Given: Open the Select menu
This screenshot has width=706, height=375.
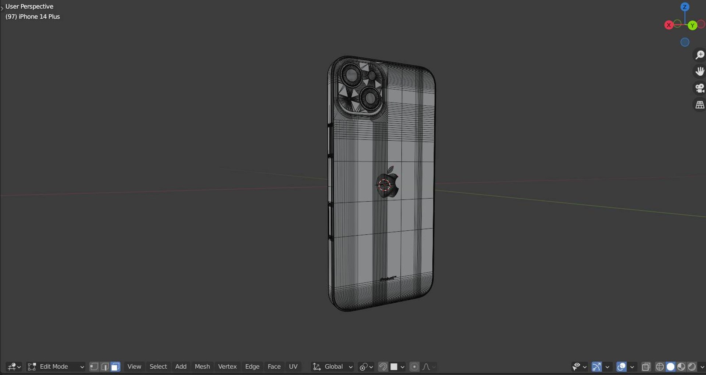Looking at the screenshot, I should (x=158, y=367).
